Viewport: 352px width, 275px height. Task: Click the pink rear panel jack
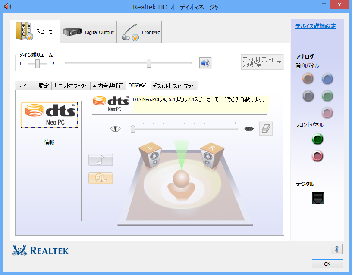pyautogui.click(x=327, y=113)
